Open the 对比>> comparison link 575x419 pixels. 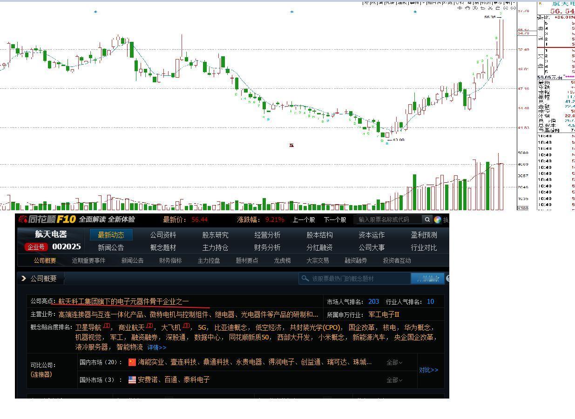click(x=429, y=370)
